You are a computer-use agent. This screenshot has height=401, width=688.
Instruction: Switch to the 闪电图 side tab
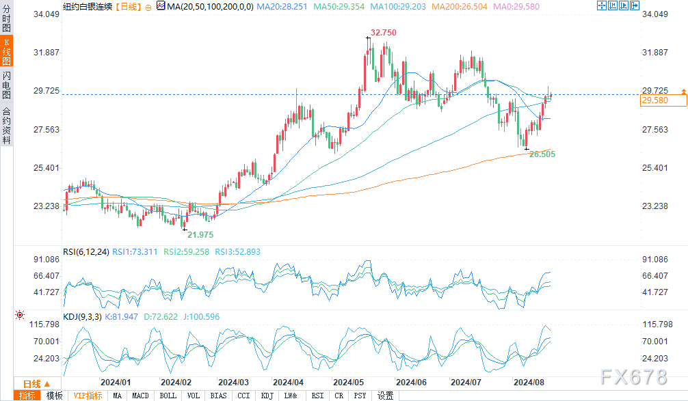click(7, 85)
